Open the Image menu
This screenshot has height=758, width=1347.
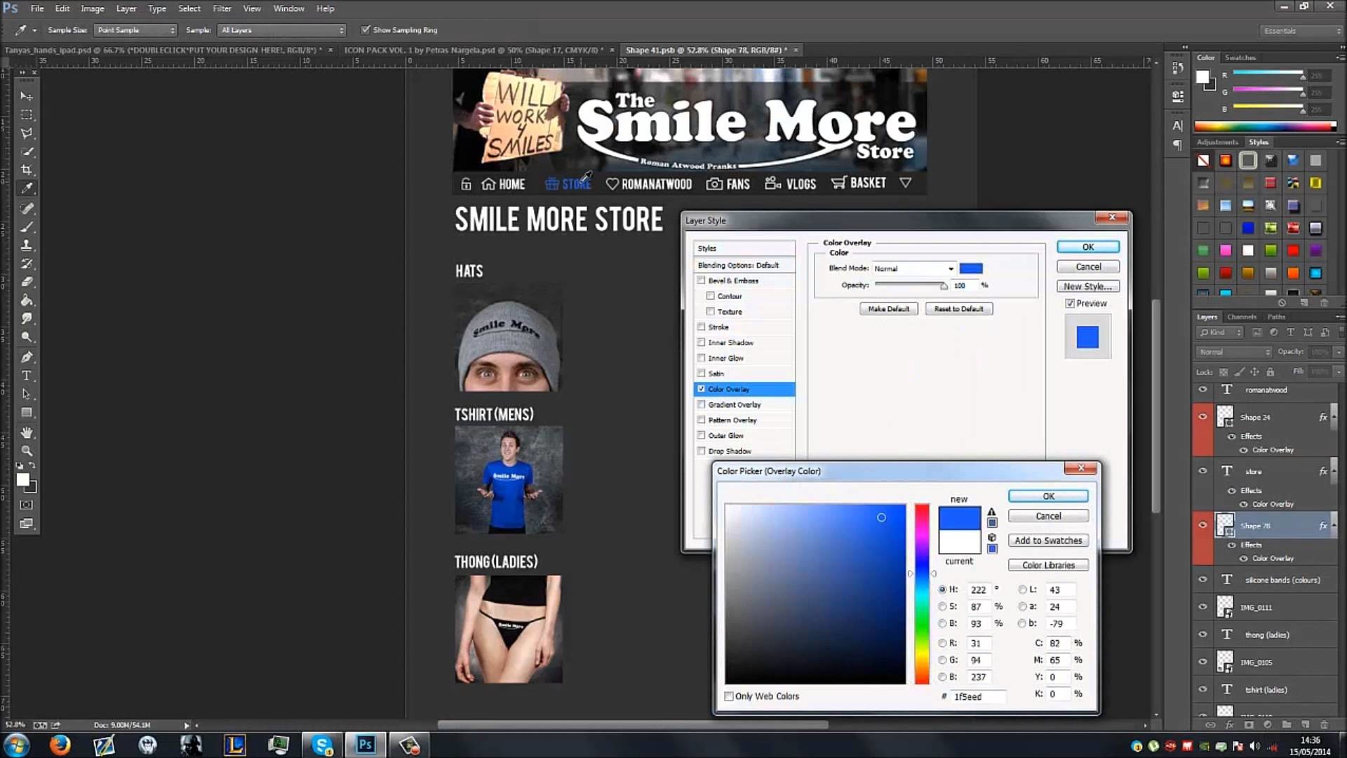[x=92, y=8]
